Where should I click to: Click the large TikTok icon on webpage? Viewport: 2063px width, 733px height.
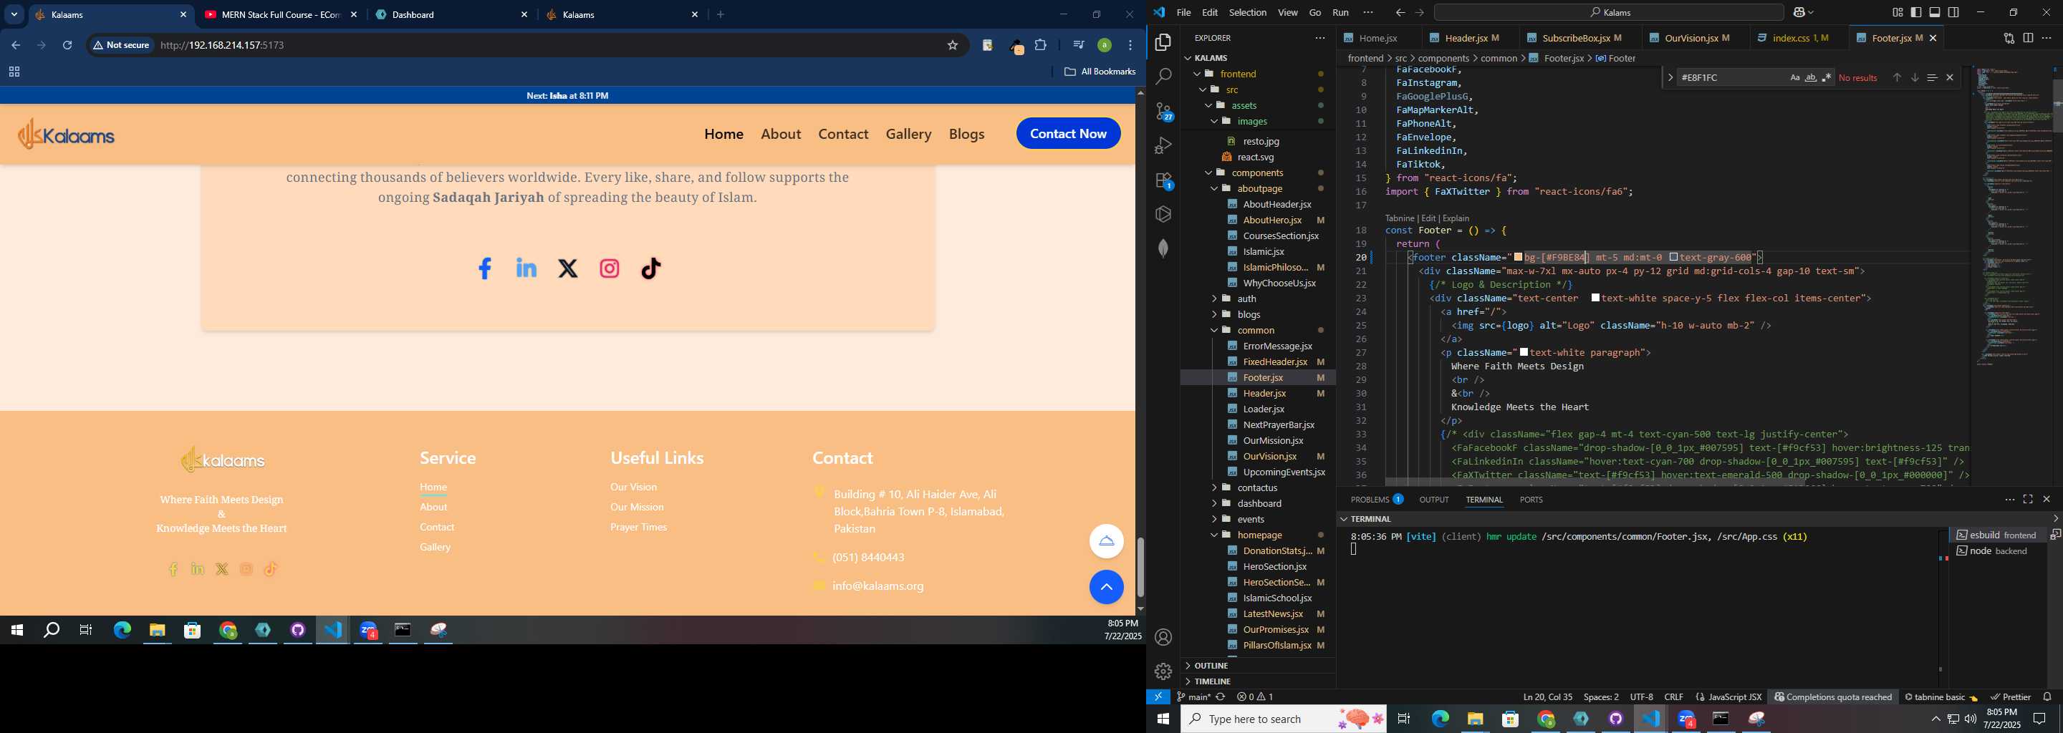click(x=651, y=268)
